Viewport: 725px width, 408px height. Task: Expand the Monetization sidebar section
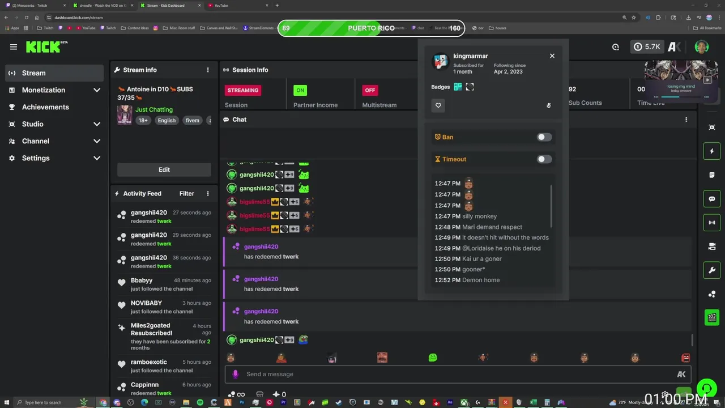coord(54,90)
